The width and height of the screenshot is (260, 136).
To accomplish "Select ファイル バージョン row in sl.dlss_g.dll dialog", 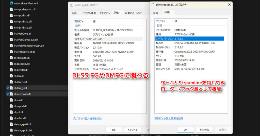I will 108,39.
